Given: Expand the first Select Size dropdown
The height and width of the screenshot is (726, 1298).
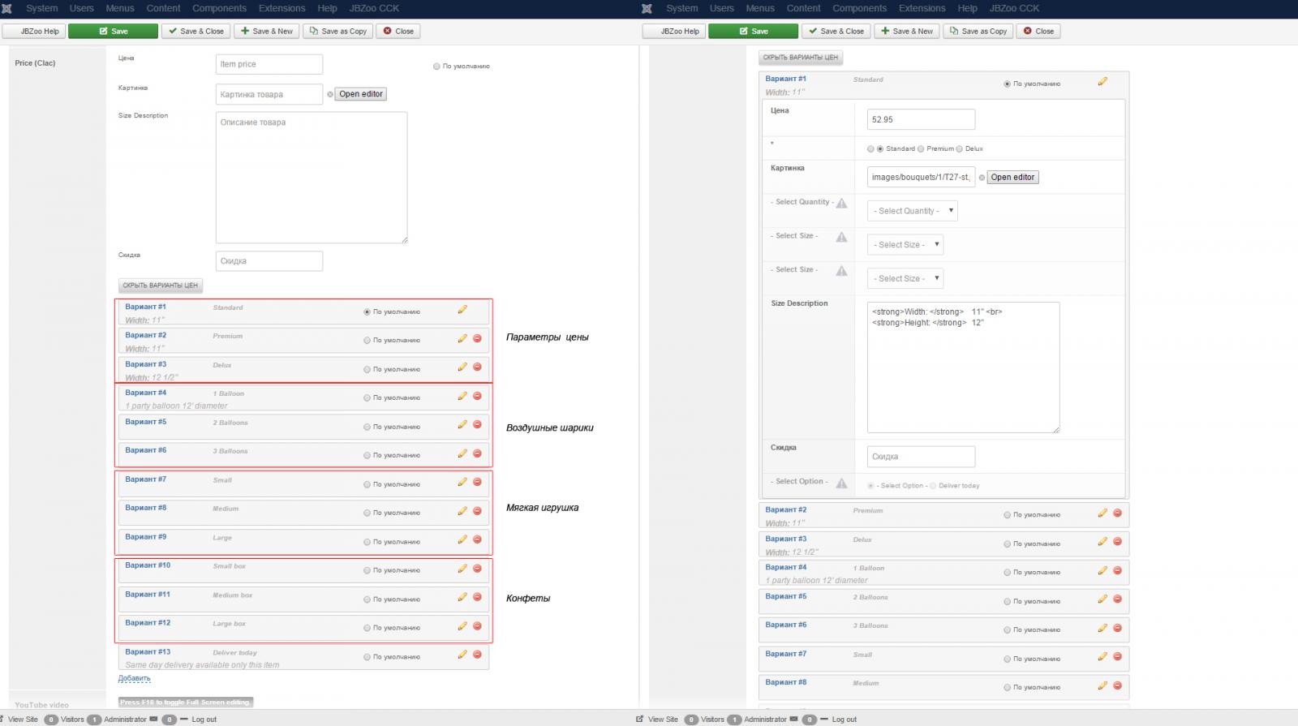Looking at the screenshot, I should click(x=905, y=245).
